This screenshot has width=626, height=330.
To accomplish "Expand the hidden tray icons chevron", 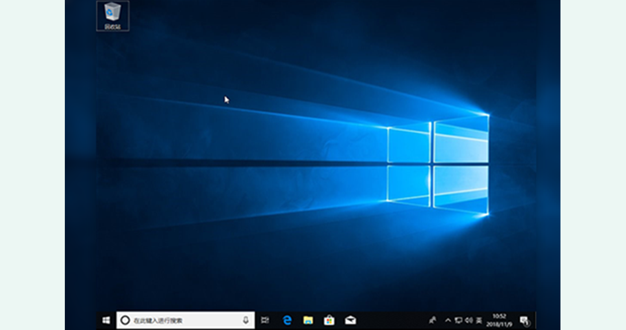I will (x=448, y=320).
